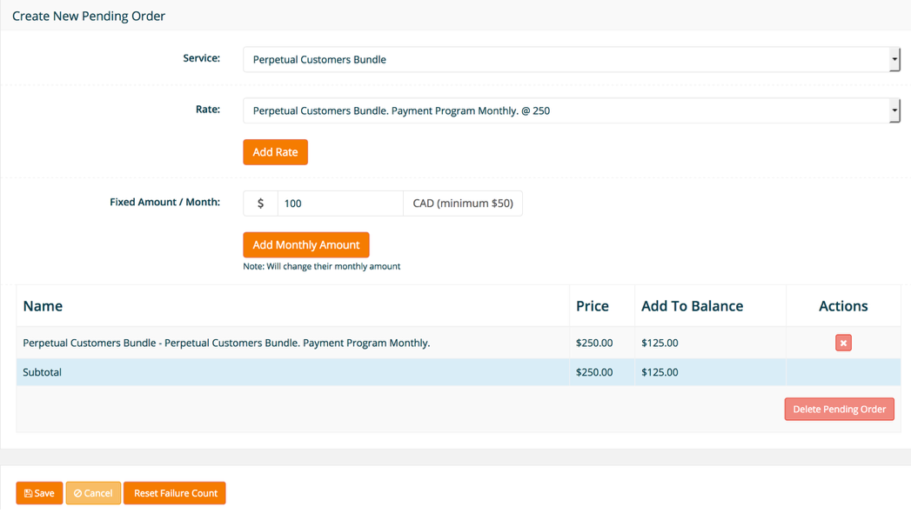This screenshot has height=520, width=911.
Task: Click the $250.00 price in bundle row
Action: [x=593, y=343]
